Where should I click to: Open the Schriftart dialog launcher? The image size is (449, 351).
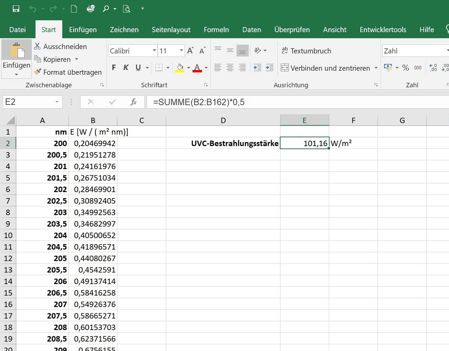(x=206, y=85)
